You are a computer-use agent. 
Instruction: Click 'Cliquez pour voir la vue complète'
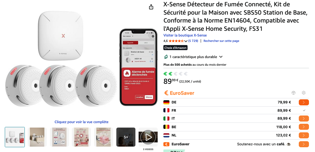[81, 122]
